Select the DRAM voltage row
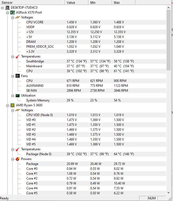The image size is (173, 201). (x=96, y=42)
